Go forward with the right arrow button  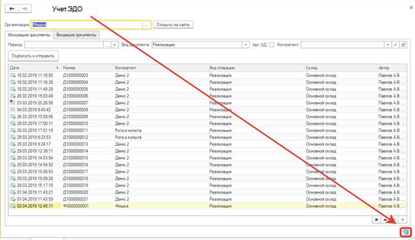tap(24, 9)
